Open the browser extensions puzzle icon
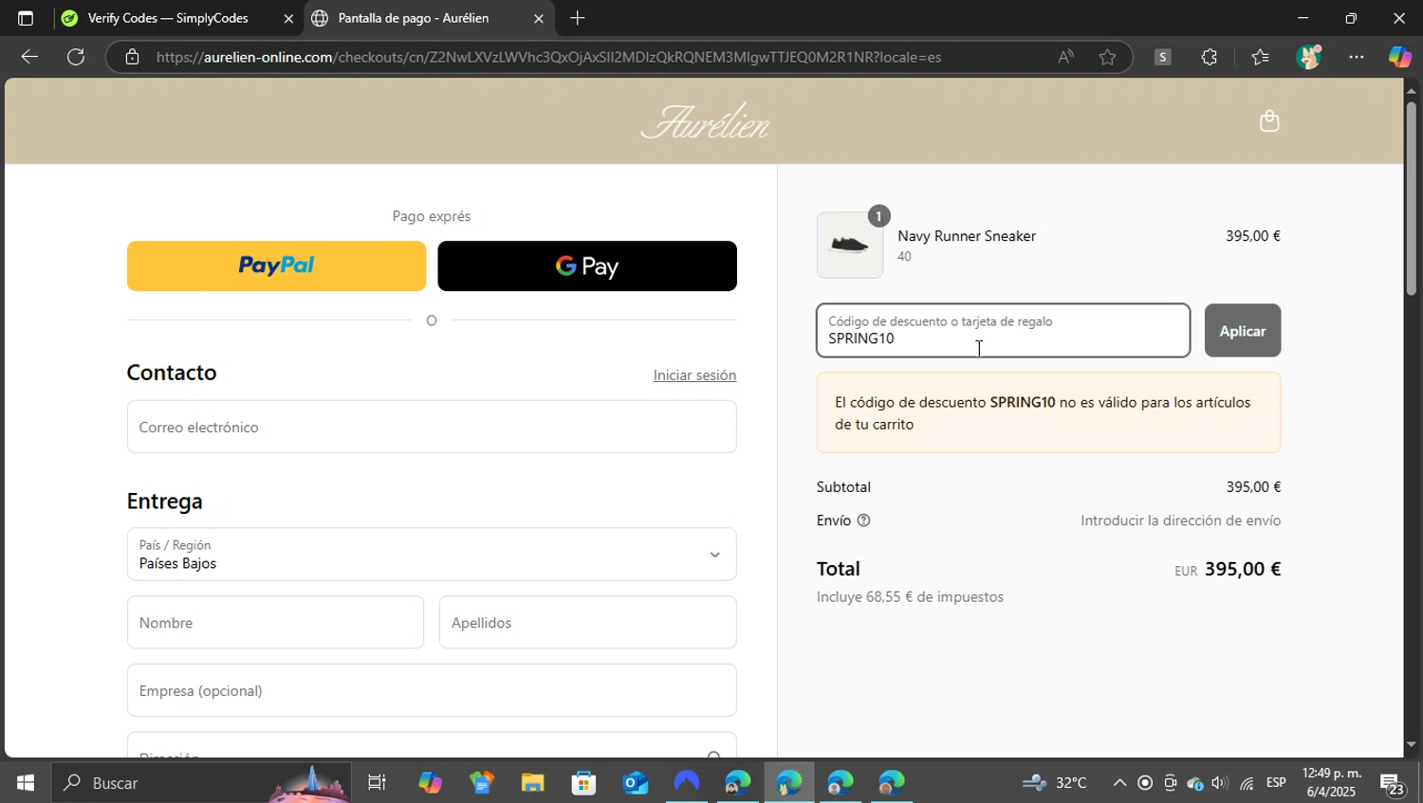 1209,57
